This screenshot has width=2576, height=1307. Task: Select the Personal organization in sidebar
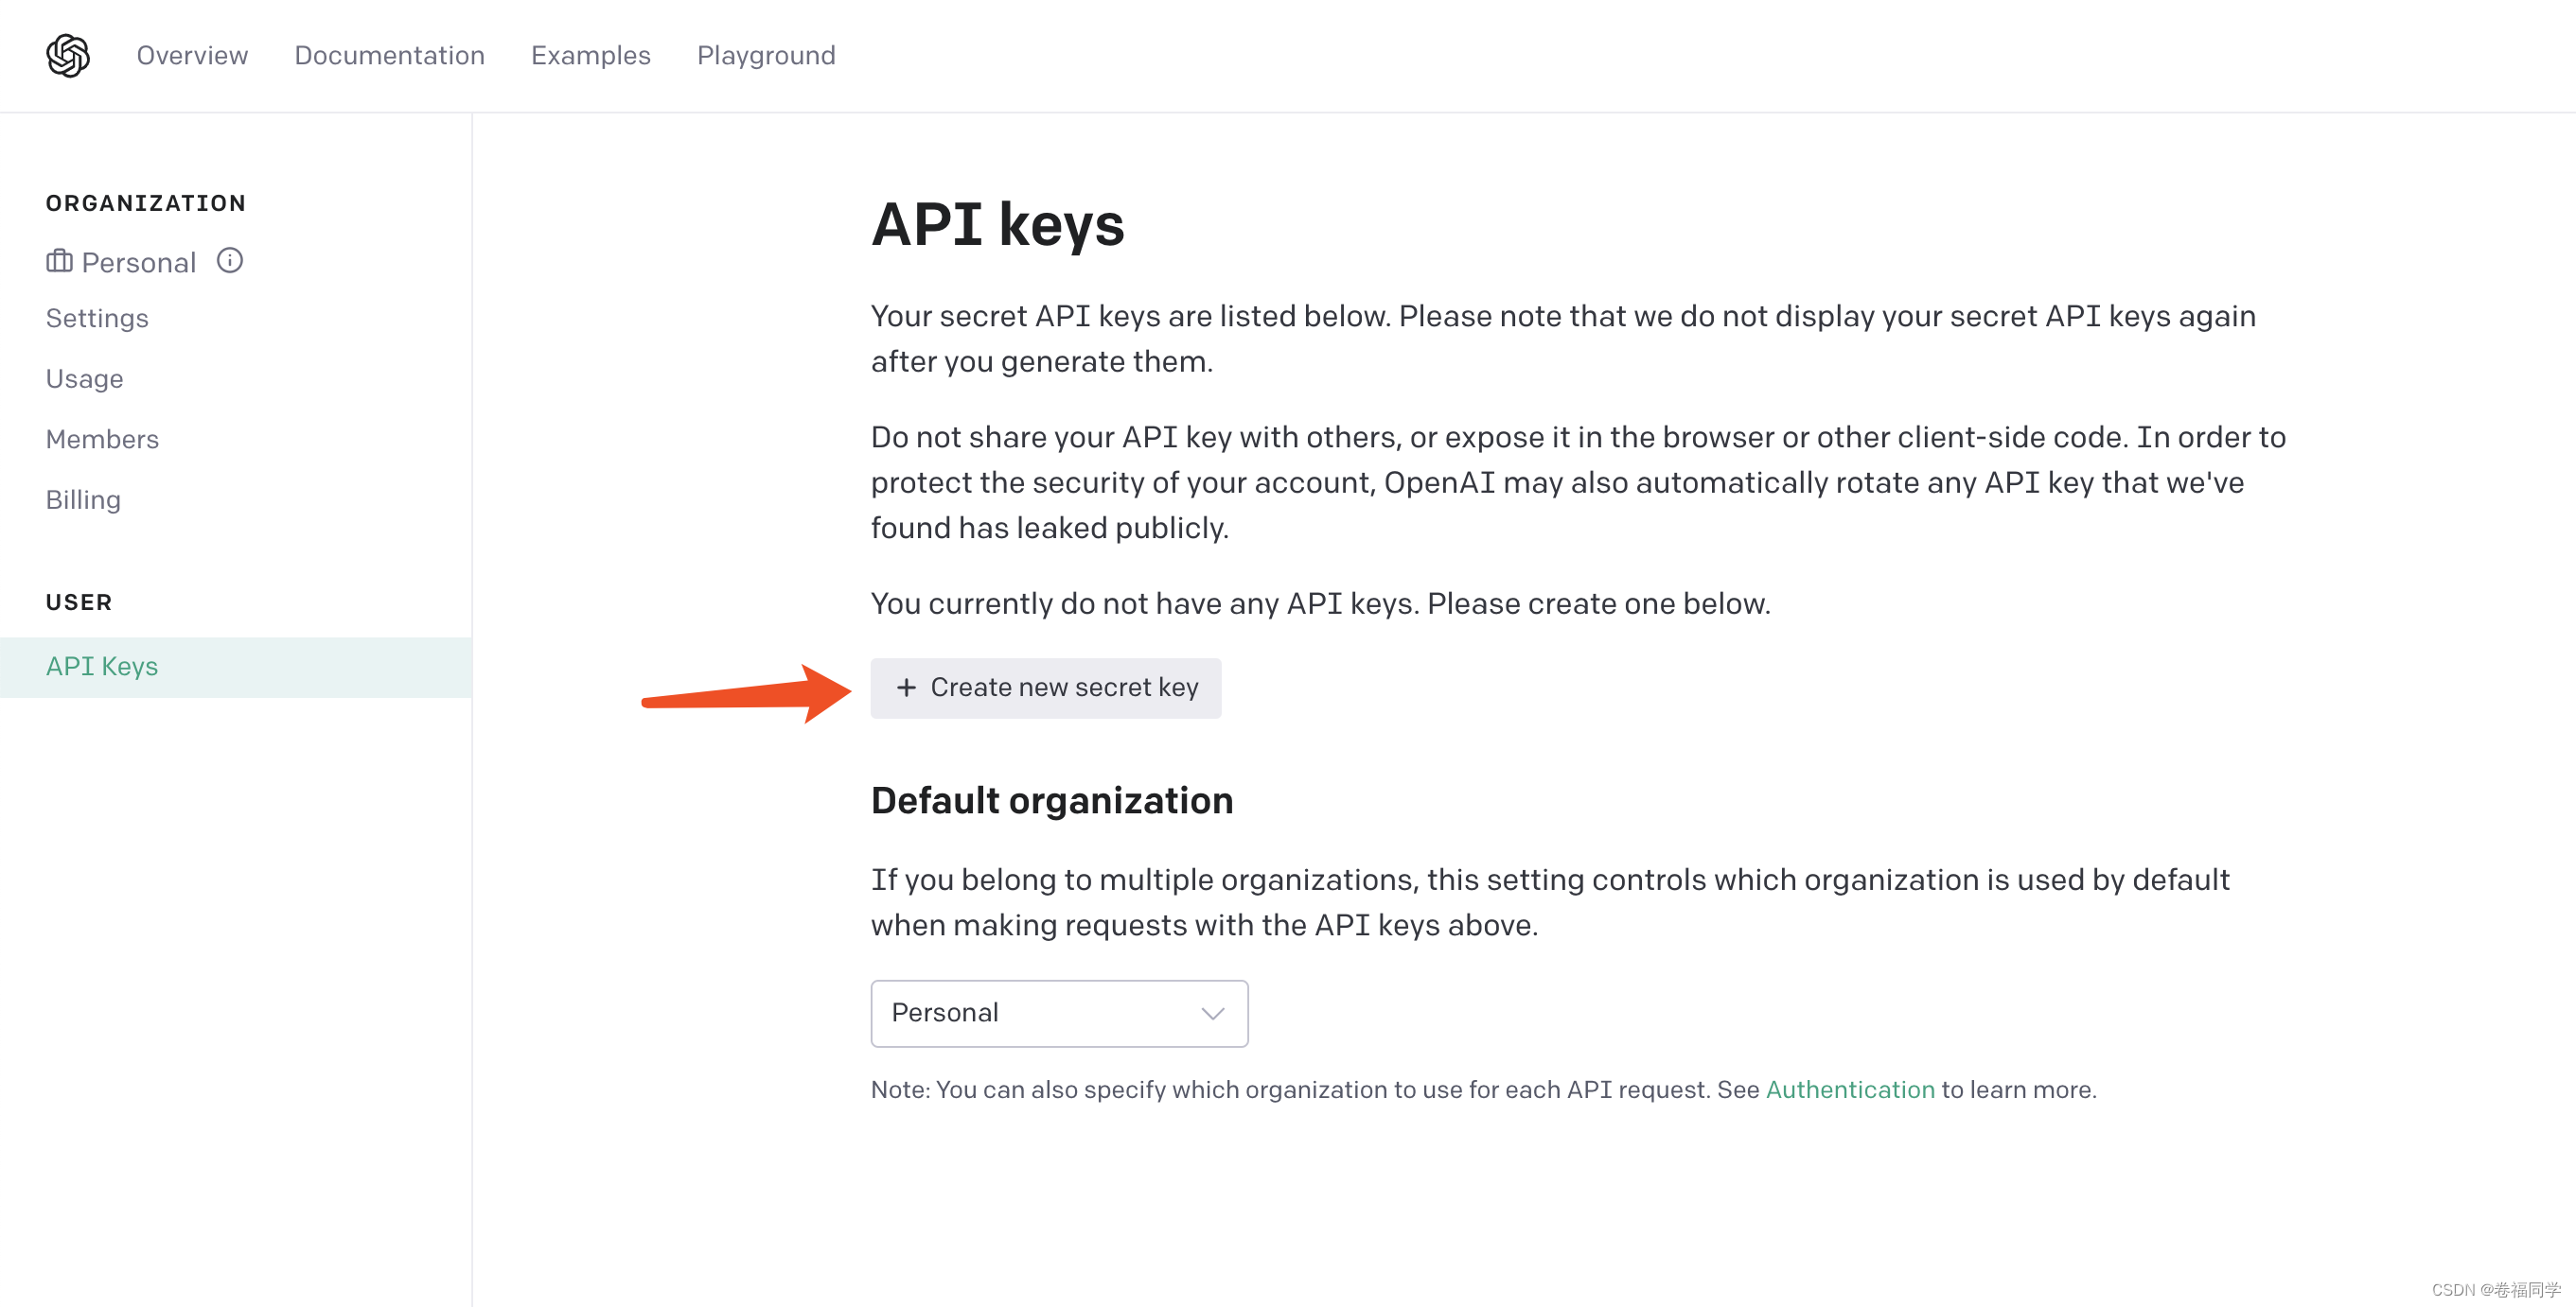click(138, 262)
